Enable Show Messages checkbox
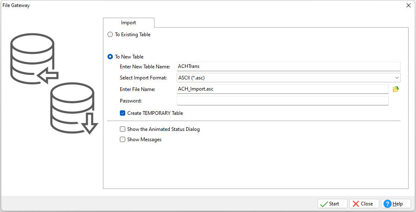 point(122,140)
